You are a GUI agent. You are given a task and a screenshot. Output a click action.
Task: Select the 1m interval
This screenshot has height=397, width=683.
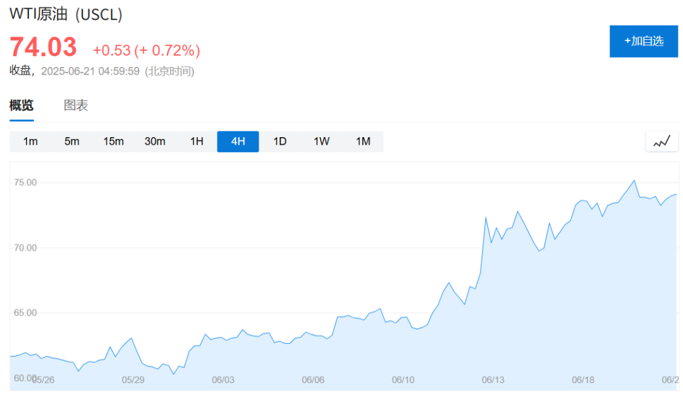pyautogui.click(x=30, y=142)
